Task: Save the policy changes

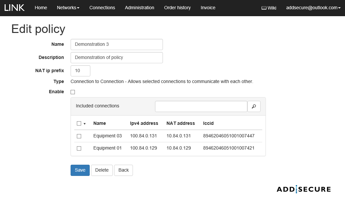Action: click(x=80, y=170)
